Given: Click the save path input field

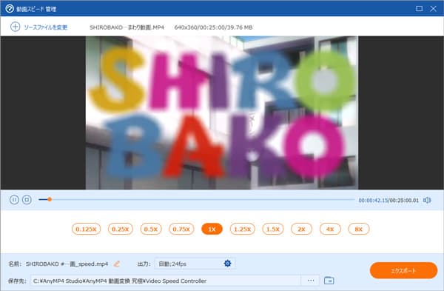Looking at the screenshot, I should [x=166, y=281].
